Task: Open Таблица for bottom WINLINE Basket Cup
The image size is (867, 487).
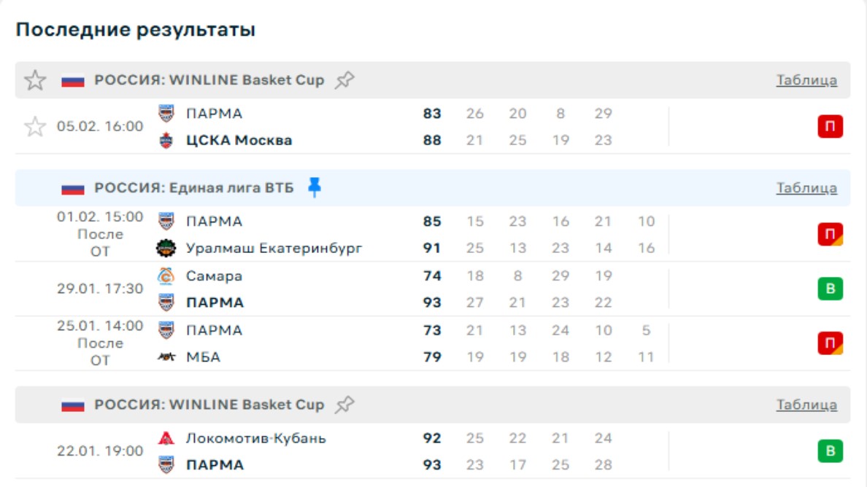Action: point(806,405)
